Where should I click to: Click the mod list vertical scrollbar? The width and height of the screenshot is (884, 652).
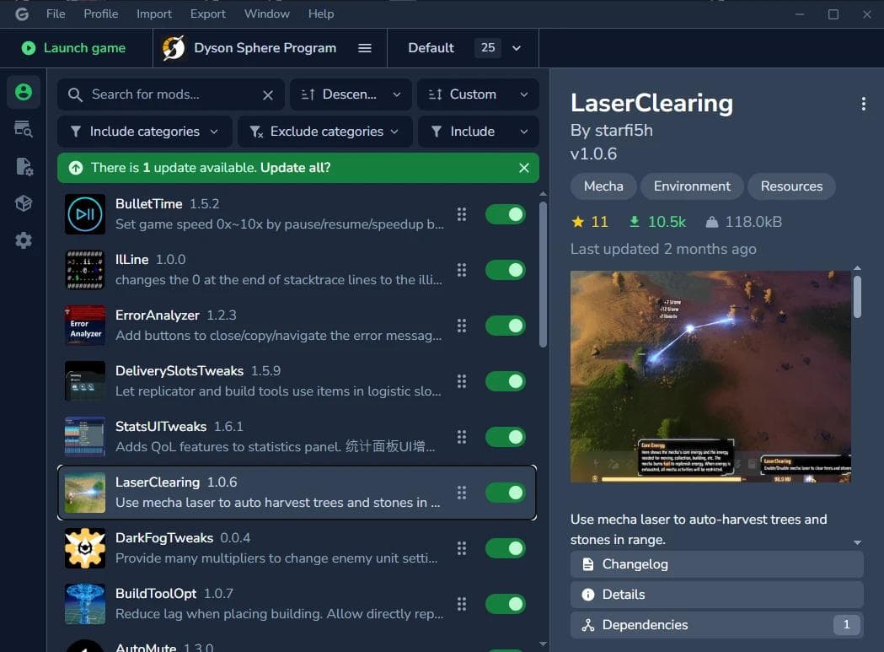tap(543, 274)
